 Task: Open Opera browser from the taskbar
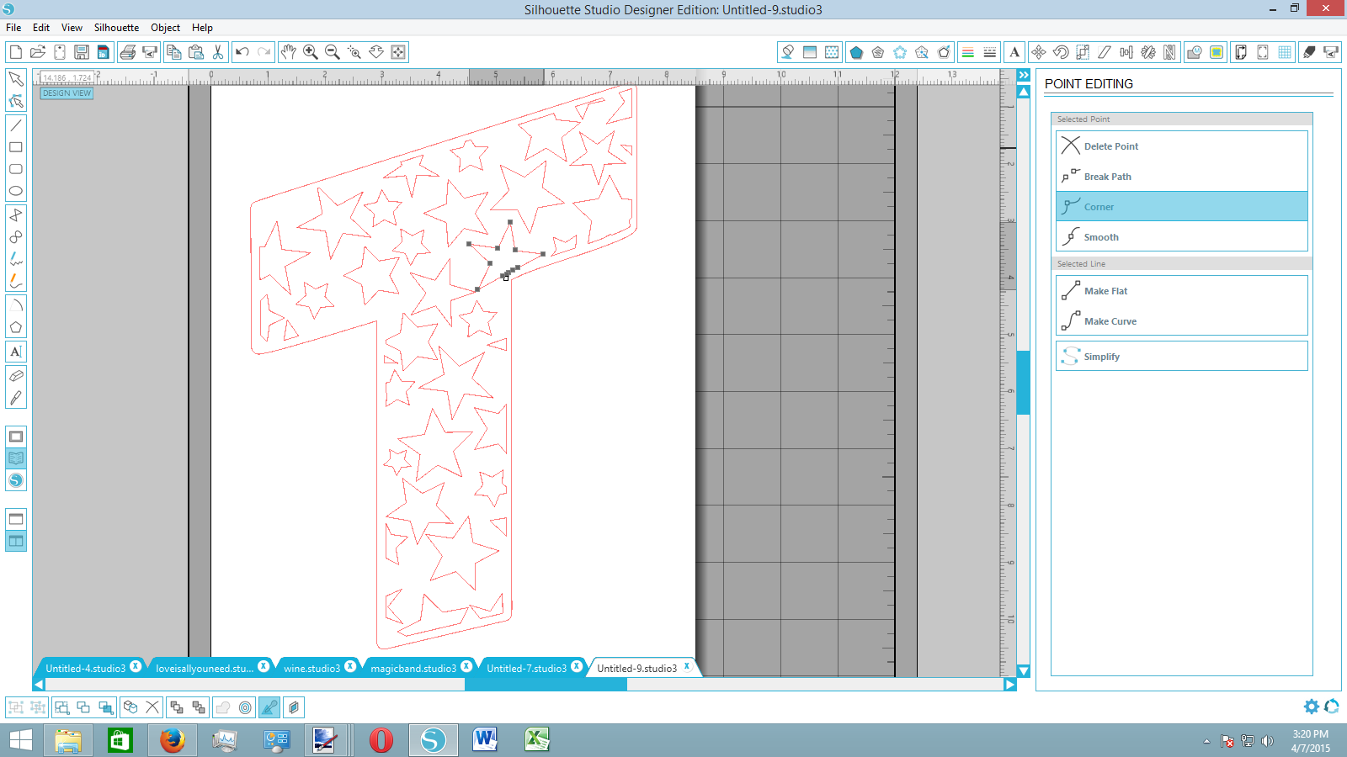click(x=381, y=740)
